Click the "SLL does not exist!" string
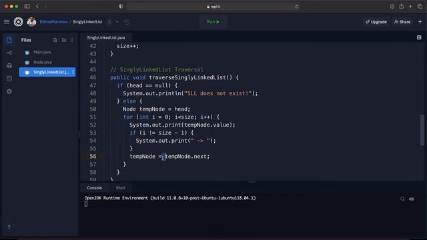 [x=218, y=93]
